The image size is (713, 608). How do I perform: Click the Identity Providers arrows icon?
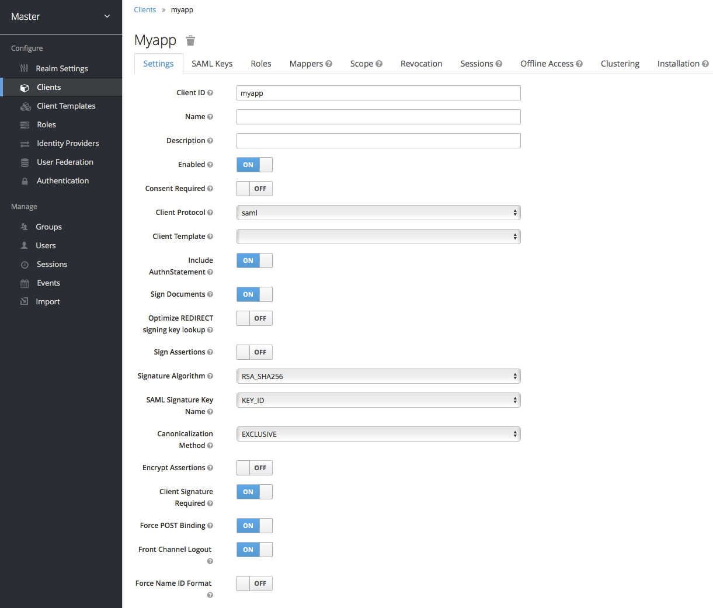click(x=25, y=144)
